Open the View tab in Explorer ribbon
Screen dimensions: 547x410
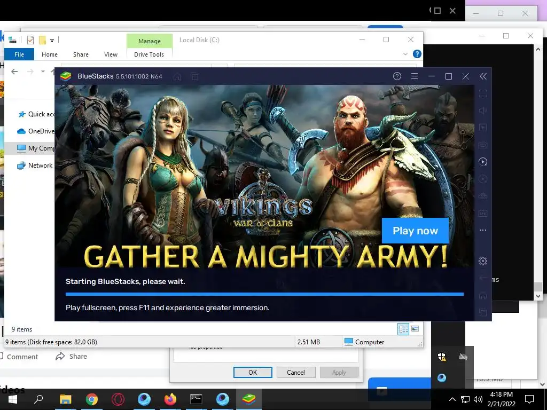pyautogui.click(x=111, y=54)
